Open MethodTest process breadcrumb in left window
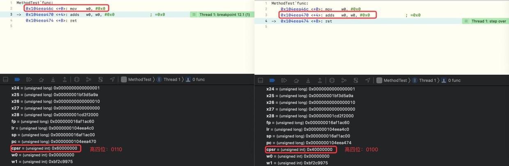The image size is (509, 166). point(136,80)
